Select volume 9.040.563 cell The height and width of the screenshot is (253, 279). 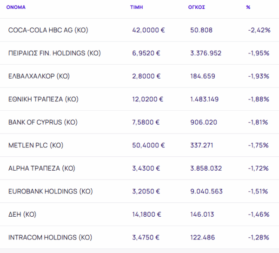[x=206, y=191]
